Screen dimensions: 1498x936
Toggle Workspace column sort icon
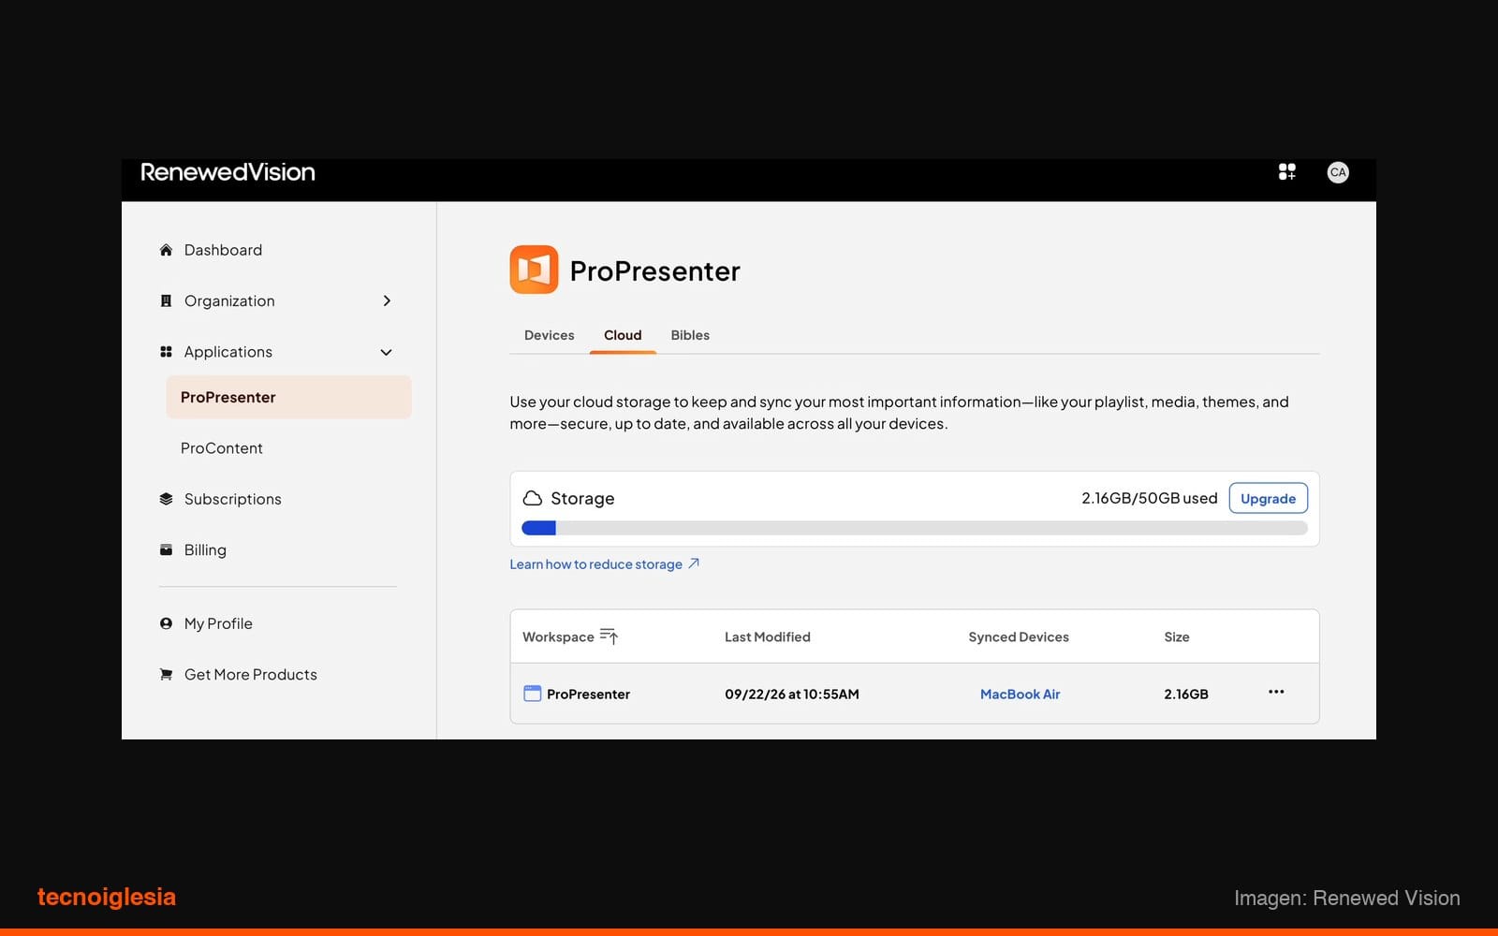609,636
